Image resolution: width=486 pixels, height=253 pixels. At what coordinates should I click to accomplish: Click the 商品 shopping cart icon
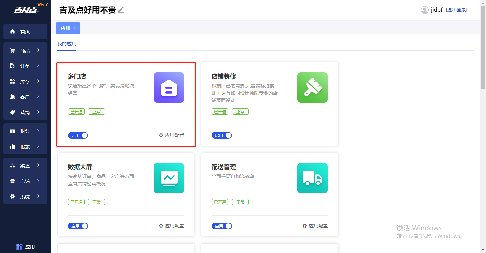click(12, 50)
